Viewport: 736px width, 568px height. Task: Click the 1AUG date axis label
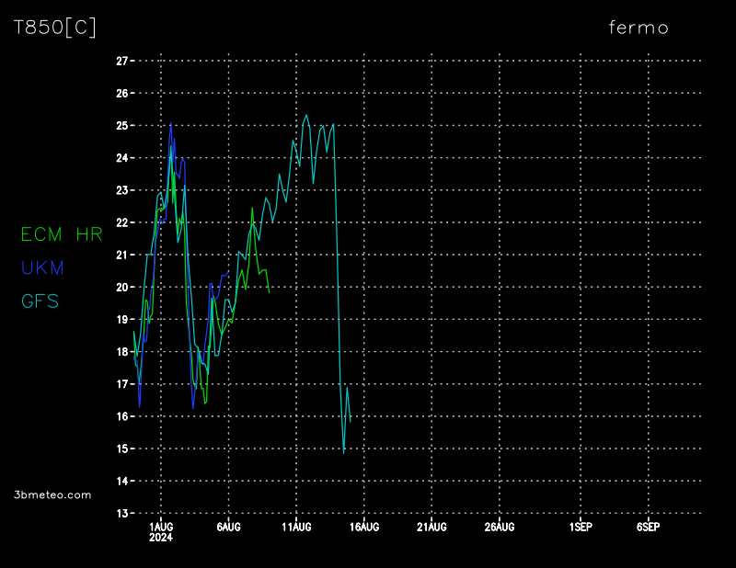click(x=160, y=527)
